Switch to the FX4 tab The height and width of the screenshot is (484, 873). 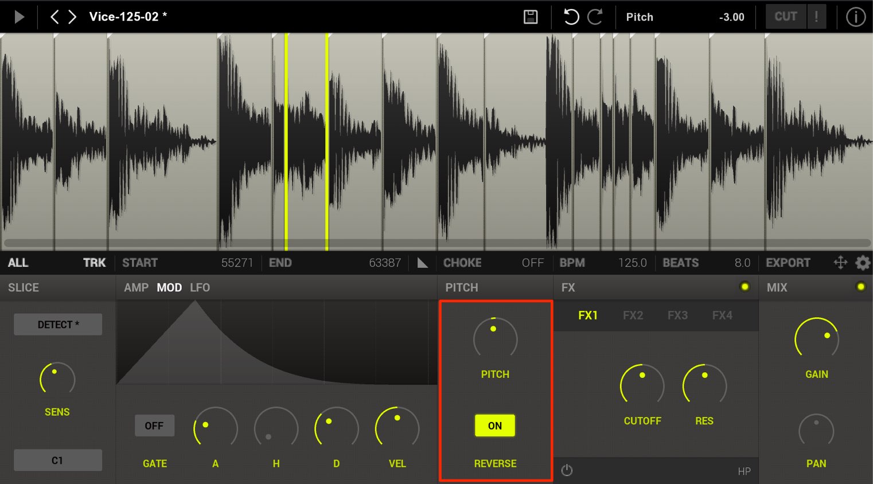click(x=722, y=315)
